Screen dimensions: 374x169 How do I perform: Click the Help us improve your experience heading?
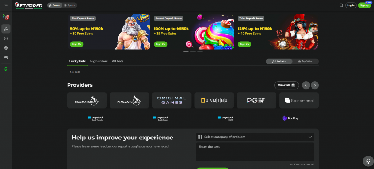tap(122, 138)
